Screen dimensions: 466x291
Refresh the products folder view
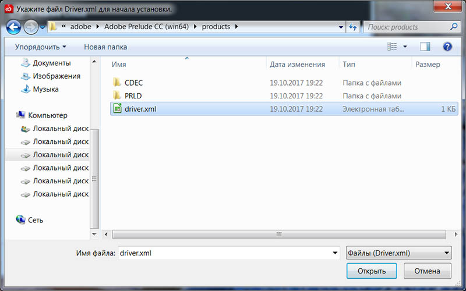pyautogui.click(x=353, y=27)
